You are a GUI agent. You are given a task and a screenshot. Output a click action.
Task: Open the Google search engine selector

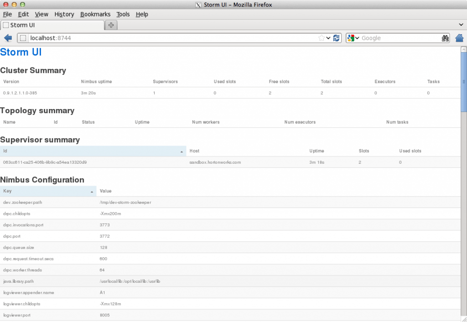(x=353, y=38)
